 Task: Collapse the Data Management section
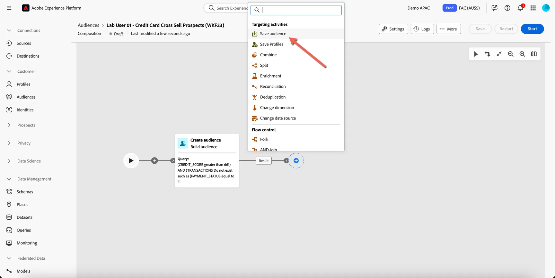(9, 179)
